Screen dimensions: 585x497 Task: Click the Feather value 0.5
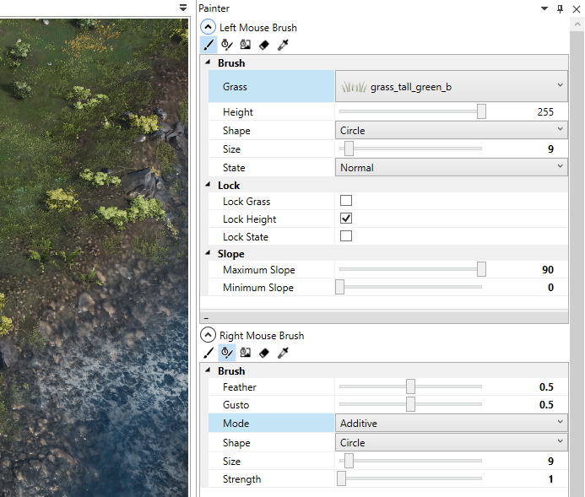tap(546, 387)
